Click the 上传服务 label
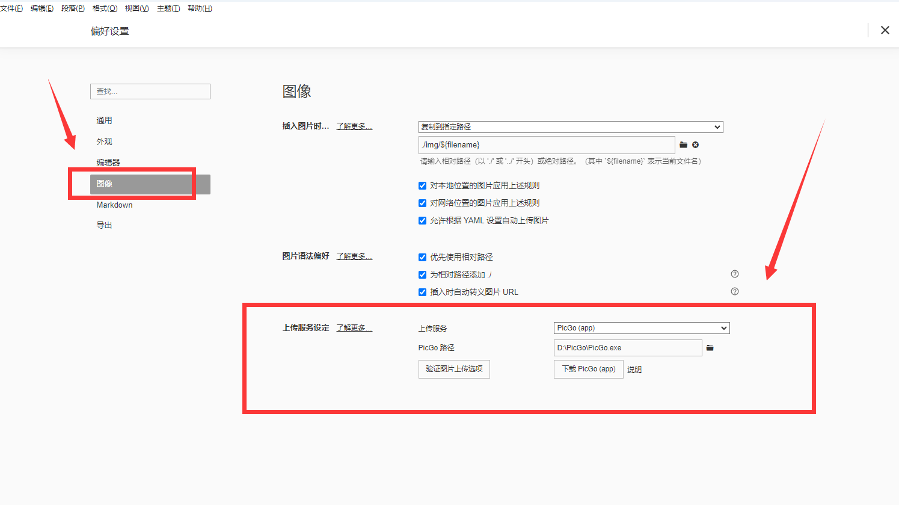 click(433, 329)
